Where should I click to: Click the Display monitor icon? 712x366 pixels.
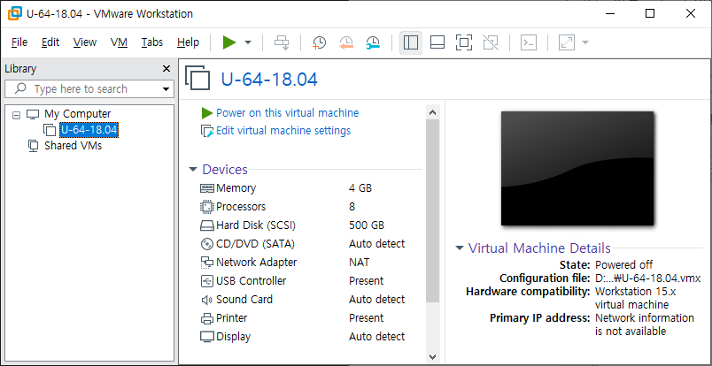pos(207,337)
